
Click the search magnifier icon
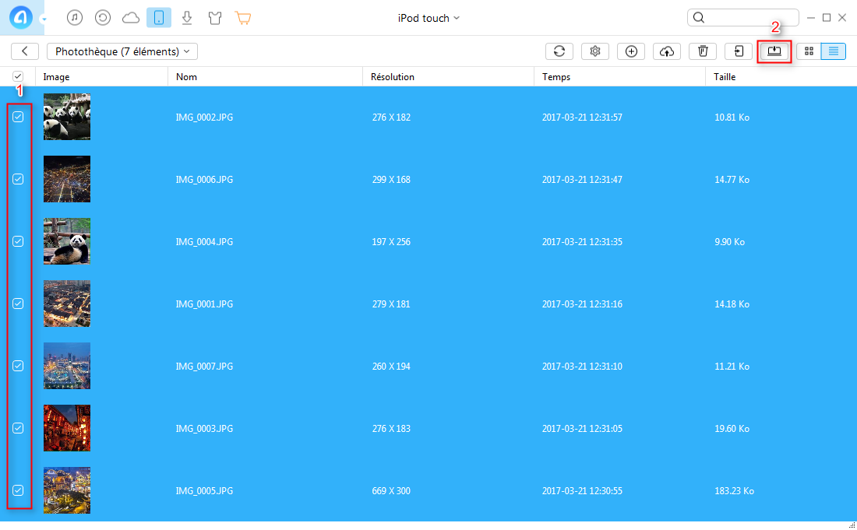tap(699, 17)
